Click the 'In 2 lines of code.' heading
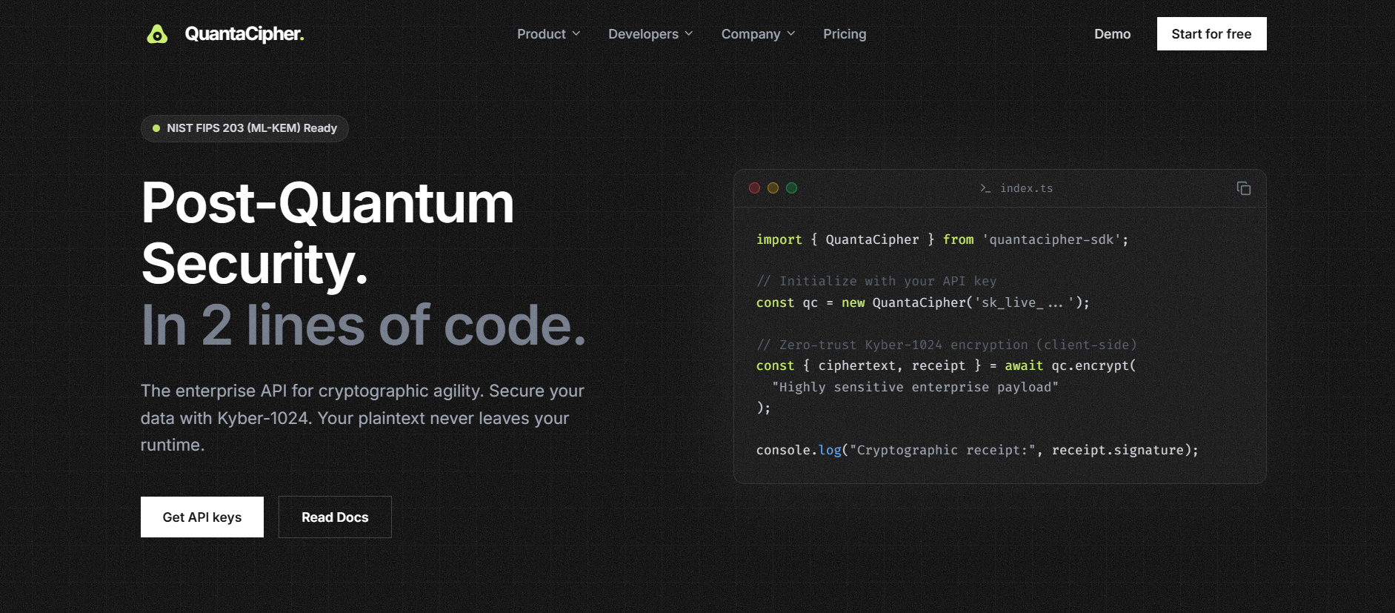This screenshot has width=1395, height=613. [364, 325]
